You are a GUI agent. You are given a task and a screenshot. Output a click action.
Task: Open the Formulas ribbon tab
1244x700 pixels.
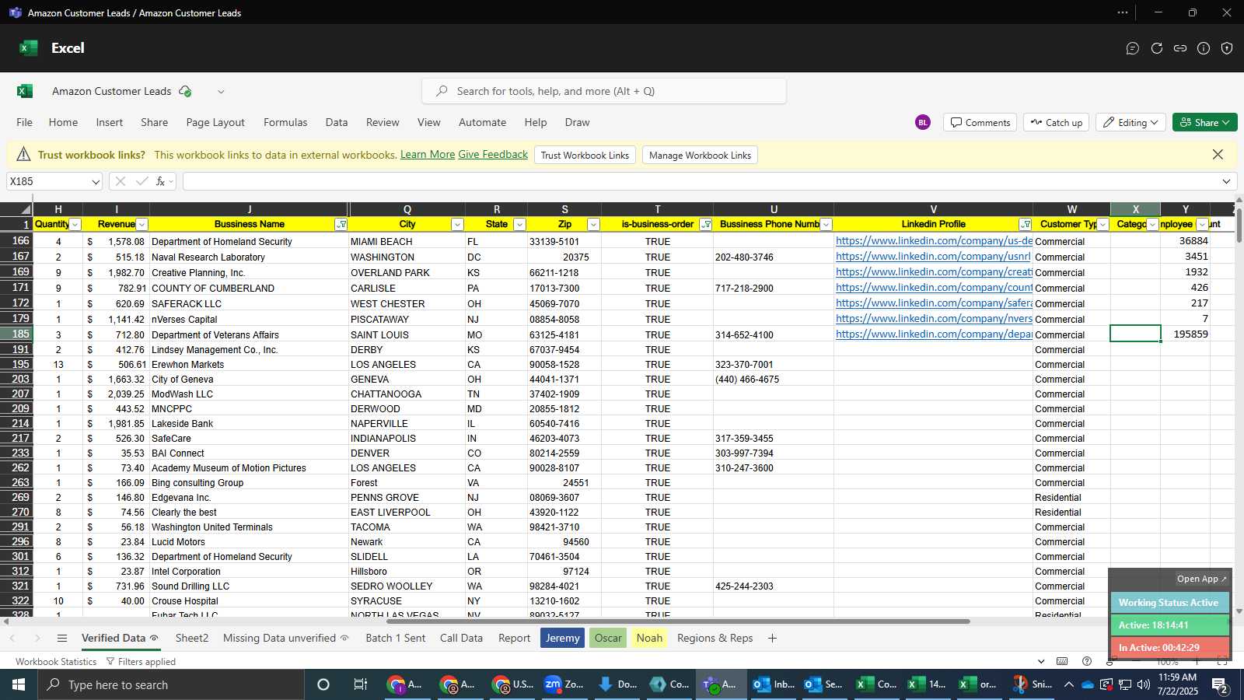pos(285,122)
